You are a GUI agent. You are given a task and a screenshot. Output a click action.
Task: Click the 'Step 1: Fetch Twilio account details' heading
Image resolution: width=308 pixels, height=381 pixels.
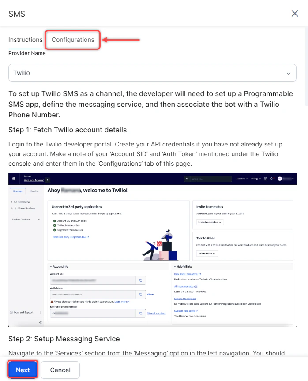click(68, 130)
